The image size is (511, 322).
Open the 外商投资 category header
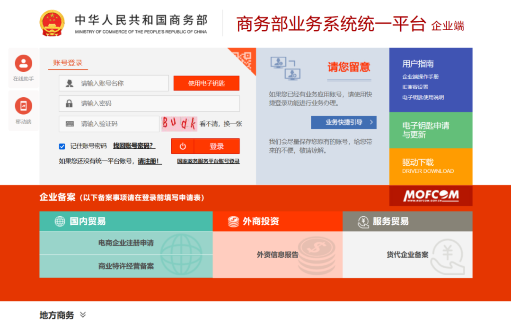click(278, 221)
